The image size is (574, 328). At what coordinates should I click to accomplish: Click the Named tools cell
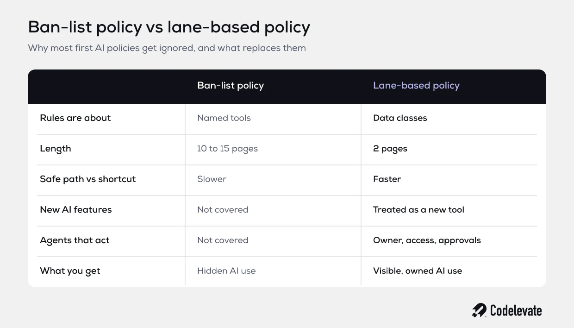(x=224, y=118)
